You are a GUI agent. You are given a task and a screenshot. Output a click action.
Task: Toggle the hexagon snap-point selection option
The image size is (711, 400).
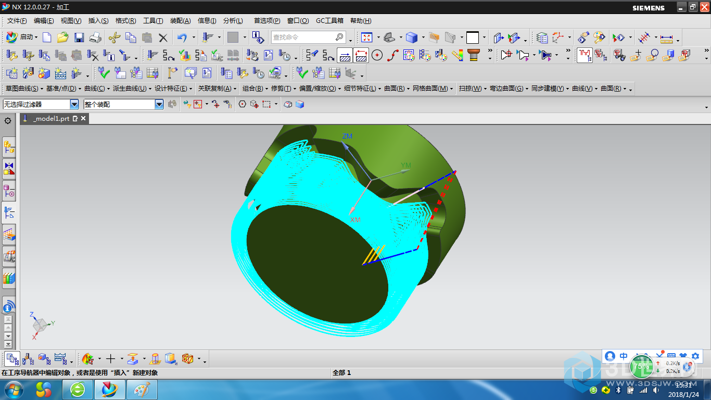(x=242, y=104)
